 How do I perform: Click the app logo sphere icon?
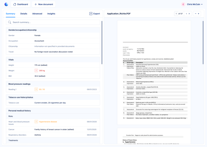coord(6,4)
